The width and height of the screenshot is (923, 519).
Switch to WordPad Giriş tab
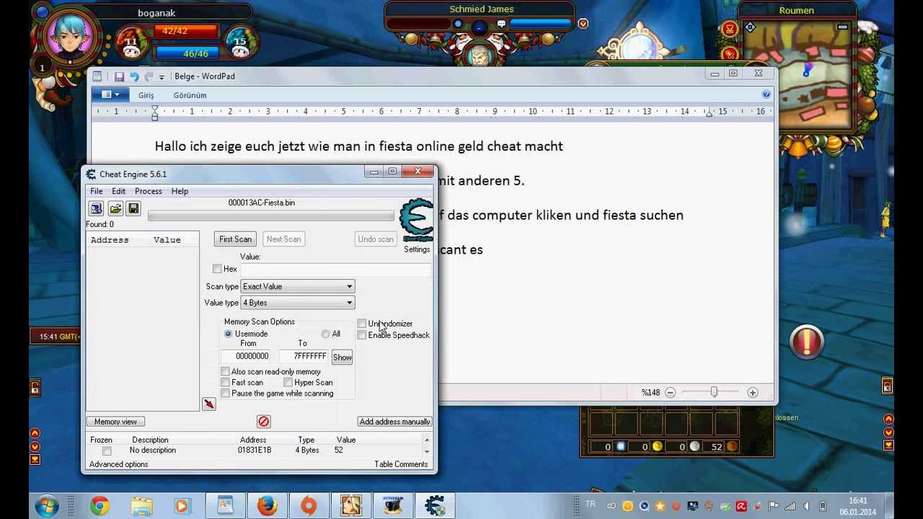(x=146, y=95)
